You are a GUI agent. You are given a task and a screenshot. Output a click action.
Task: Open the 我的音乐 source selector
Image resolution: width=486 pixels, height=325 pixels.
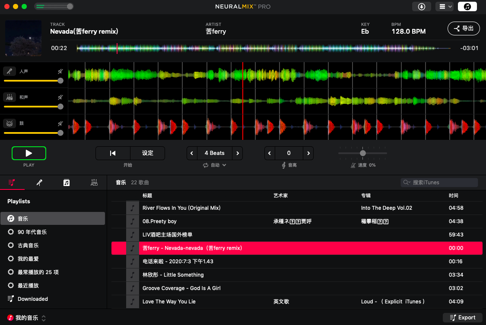pyautogui.click(x=27, y=318)
